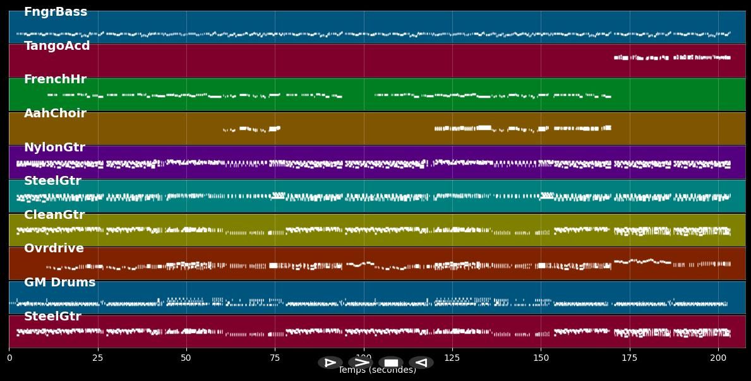751x381 pixels.
Task: Click the 150 tick on the time axis
Action: [541, 358]
